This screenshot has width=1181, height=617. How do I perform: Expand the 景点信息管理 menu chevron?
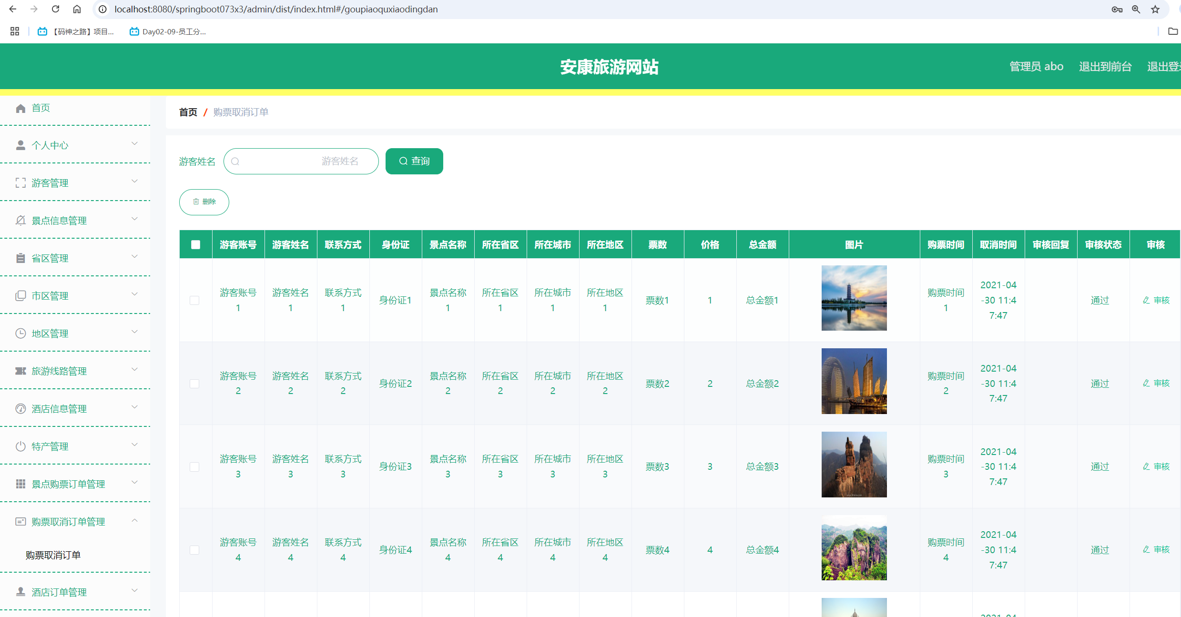134,219
